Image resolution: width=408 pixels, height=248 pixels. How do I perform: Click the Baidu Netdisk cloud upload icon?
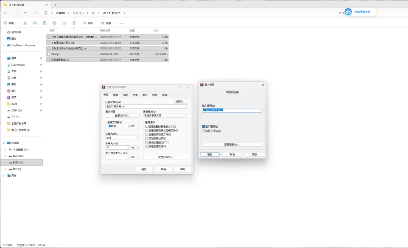348,12
